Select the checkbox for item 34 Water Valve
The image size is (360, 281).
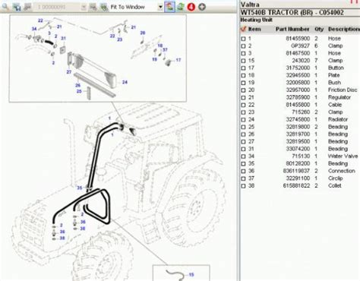[x=243, y=156]
